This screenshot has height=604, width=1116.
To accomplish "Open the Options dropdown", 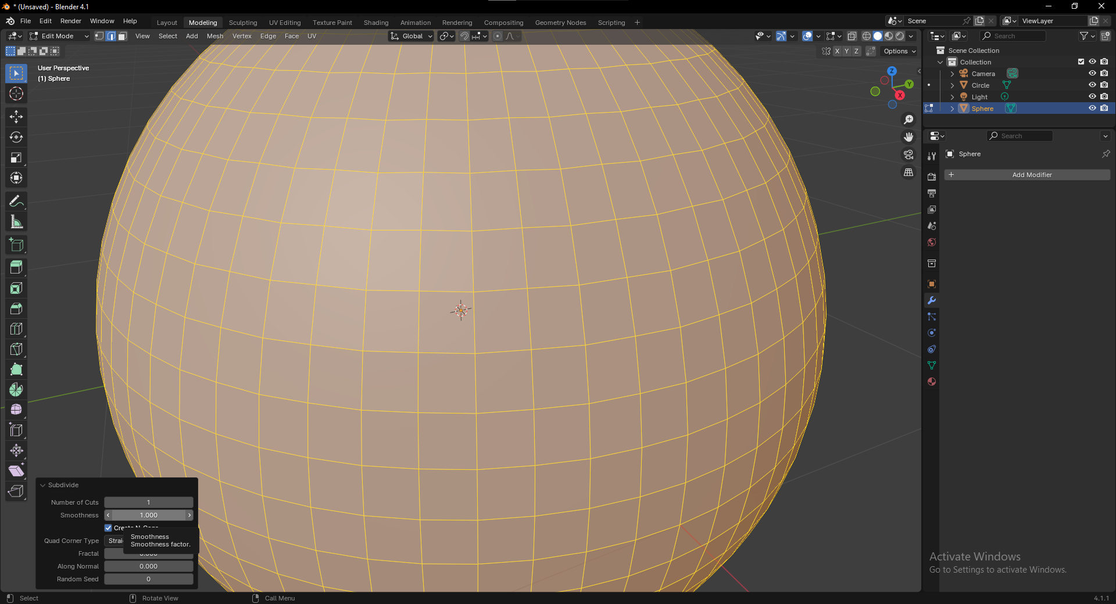I will tap(900, 51).
